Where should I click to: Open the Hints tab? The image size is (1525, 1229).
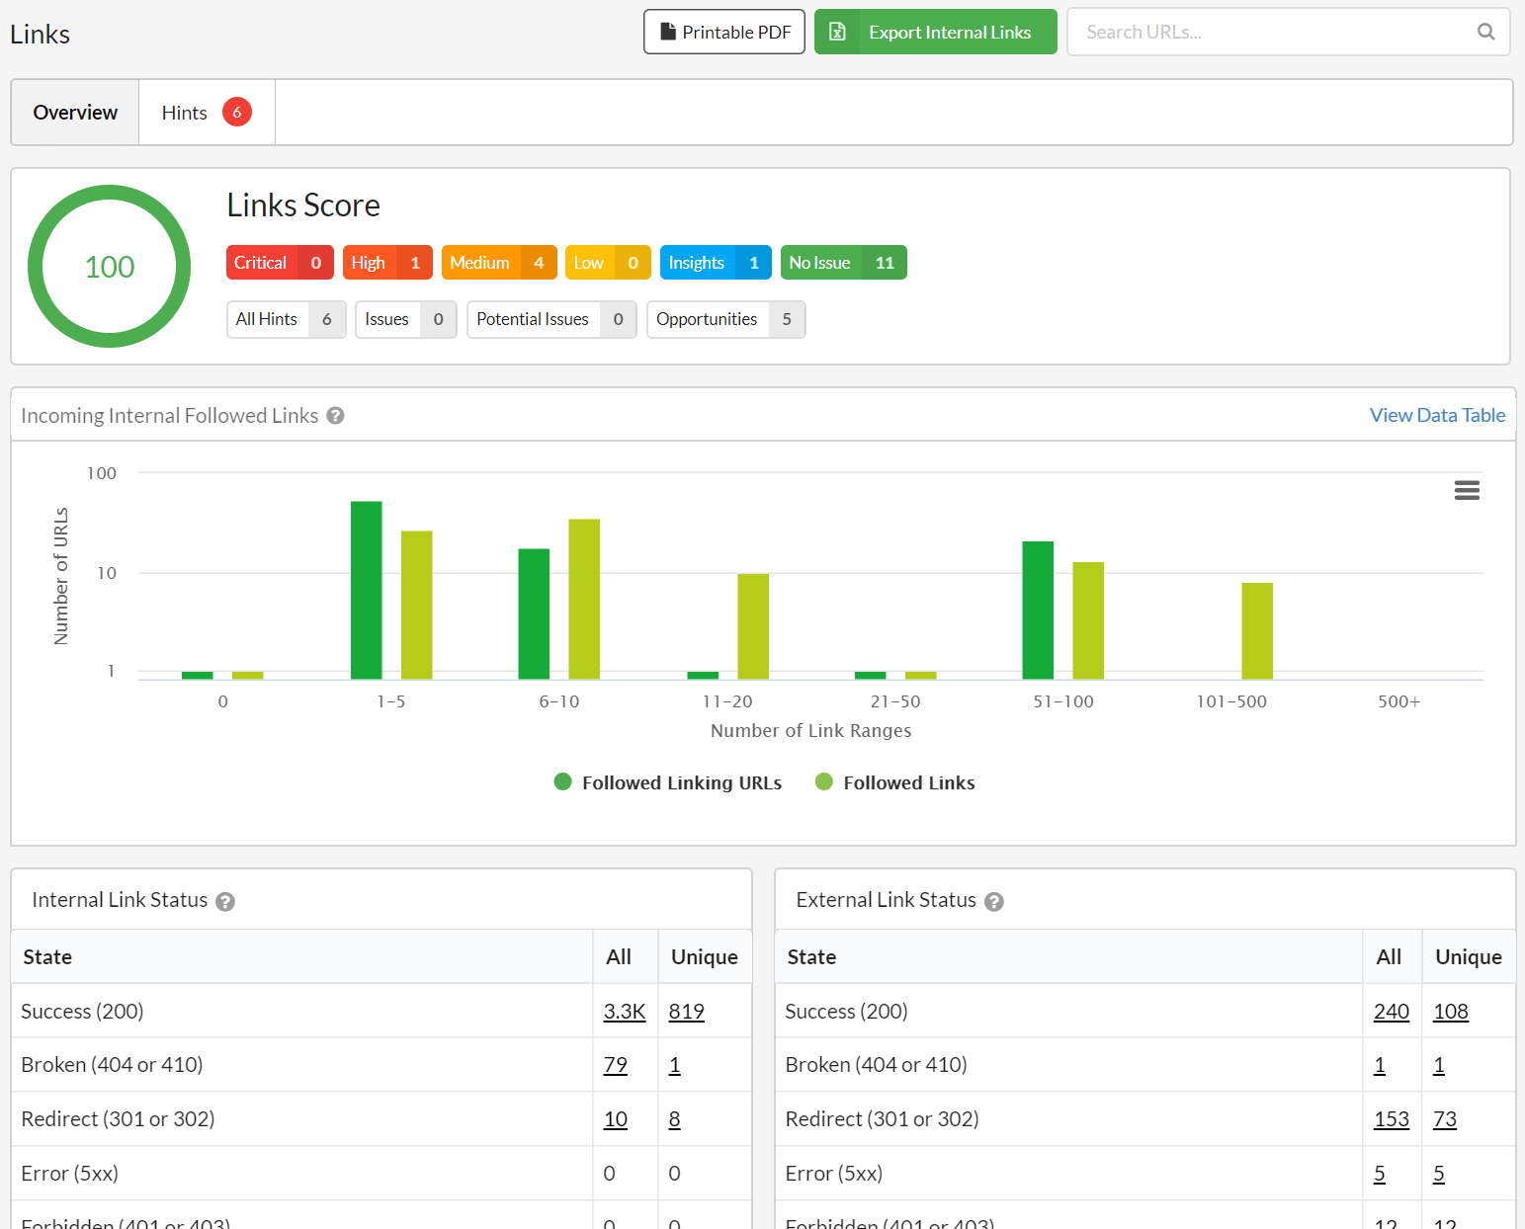click(x=185, y=113)
